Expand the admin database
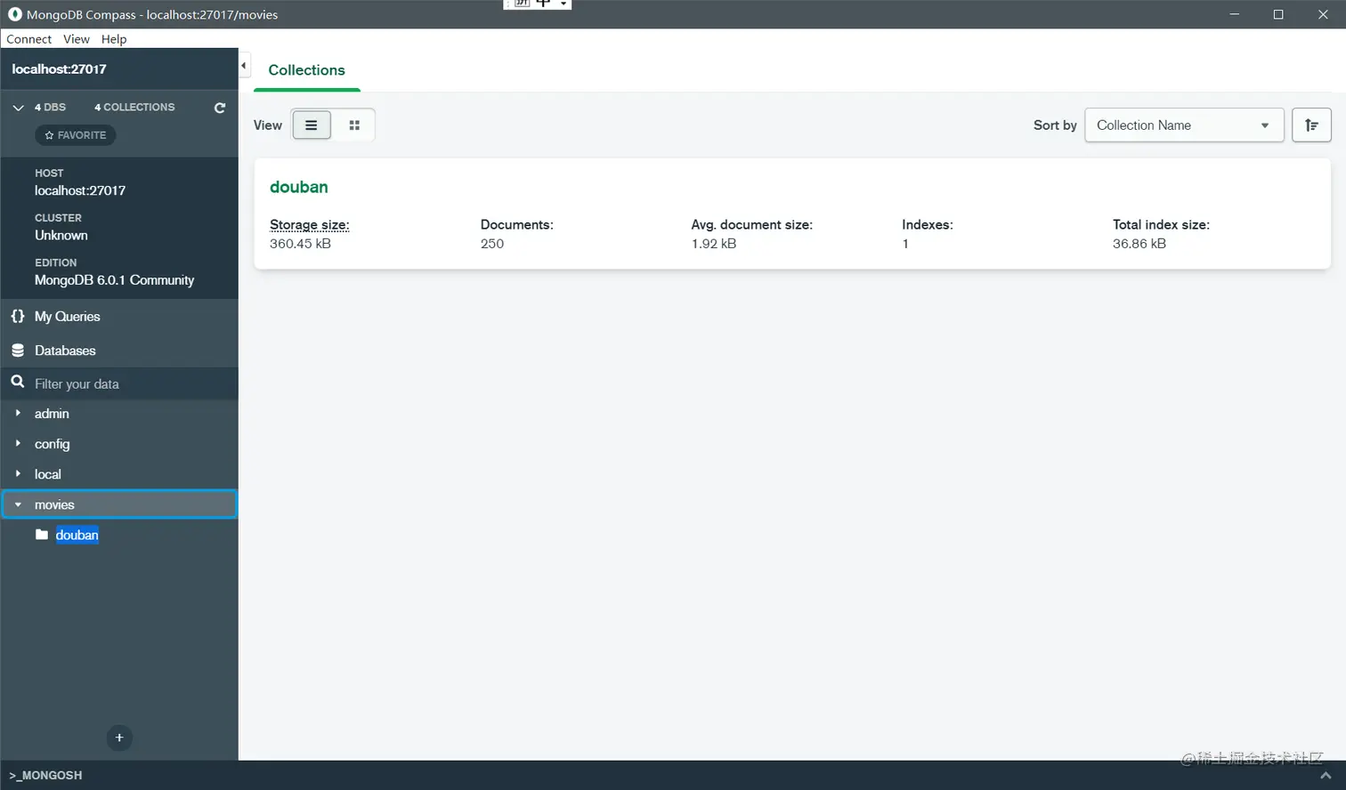 [18, 414]
